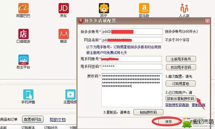Viewport: 215px width, 129px height.
Task: Focus the 网店名称 input field
Action: coord(132,40)
